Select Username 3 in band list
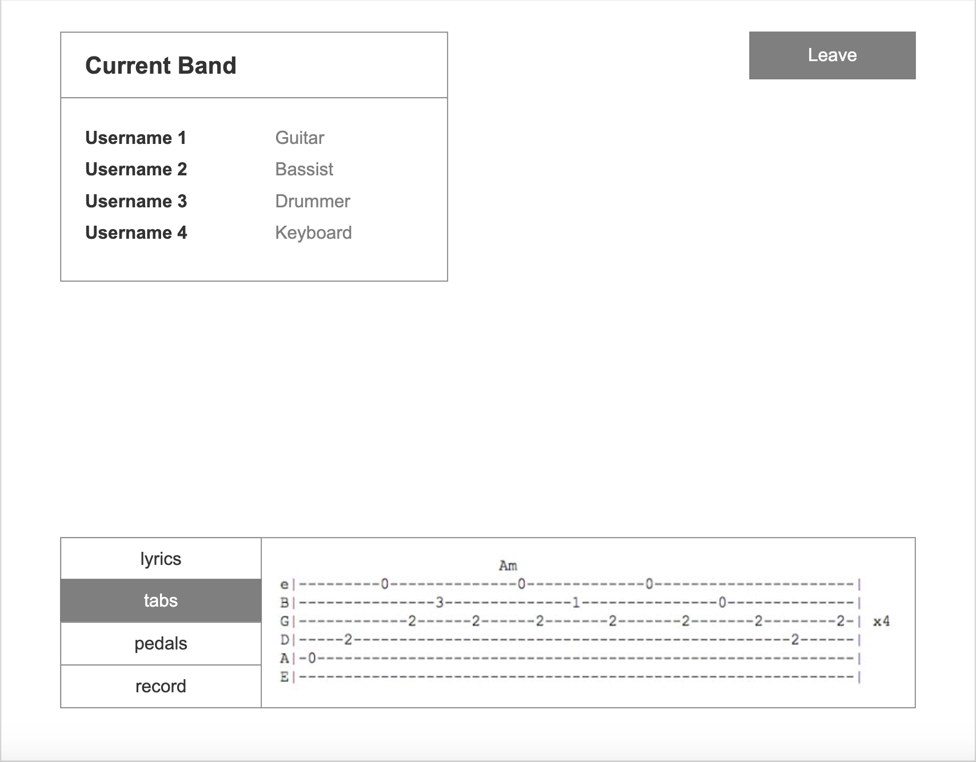The width and height of the screenshot is (976, 762). click(136, 201)
